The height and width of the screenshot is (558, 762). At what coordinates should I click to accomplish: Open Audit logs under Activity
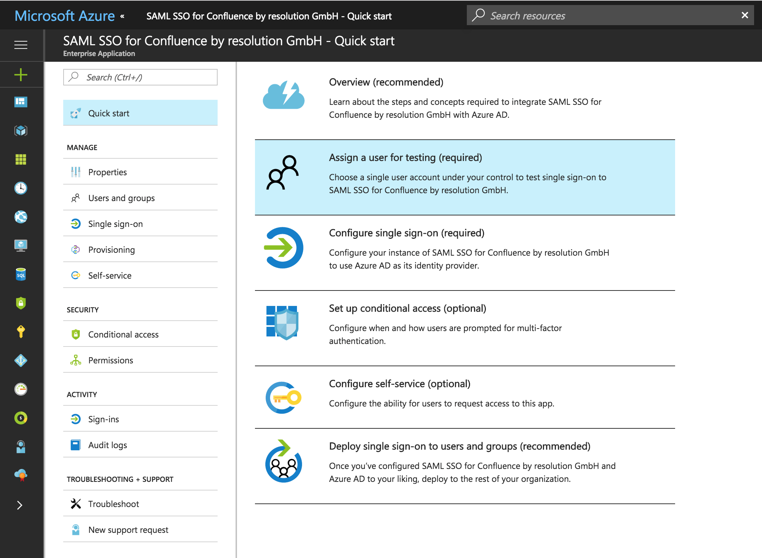(x=140, y=445)
